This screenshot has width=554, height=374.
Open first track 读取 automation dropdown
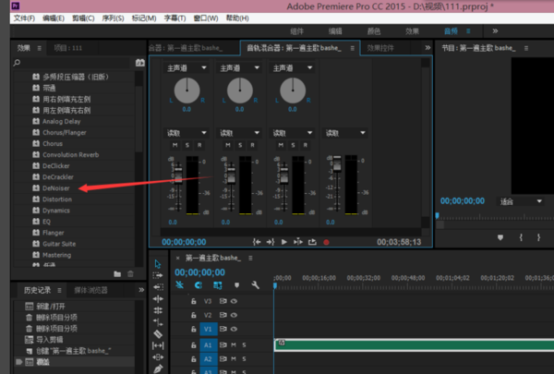point(186,133)
